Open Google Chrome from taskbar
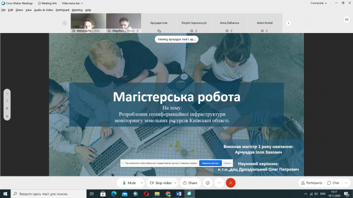Screen dimensions: 353x198 [x=168, y=194]
